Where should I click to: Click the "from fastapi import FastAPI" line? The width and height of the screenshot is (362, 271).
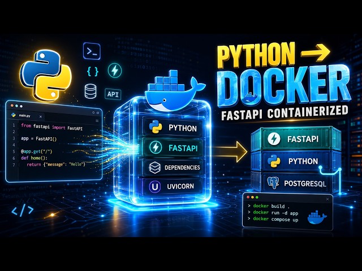(51, 126)
